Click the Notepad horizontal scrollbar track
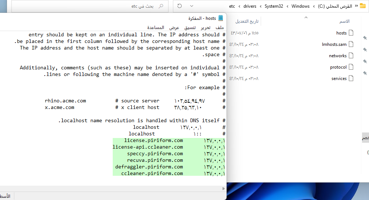 click(111, 189)
